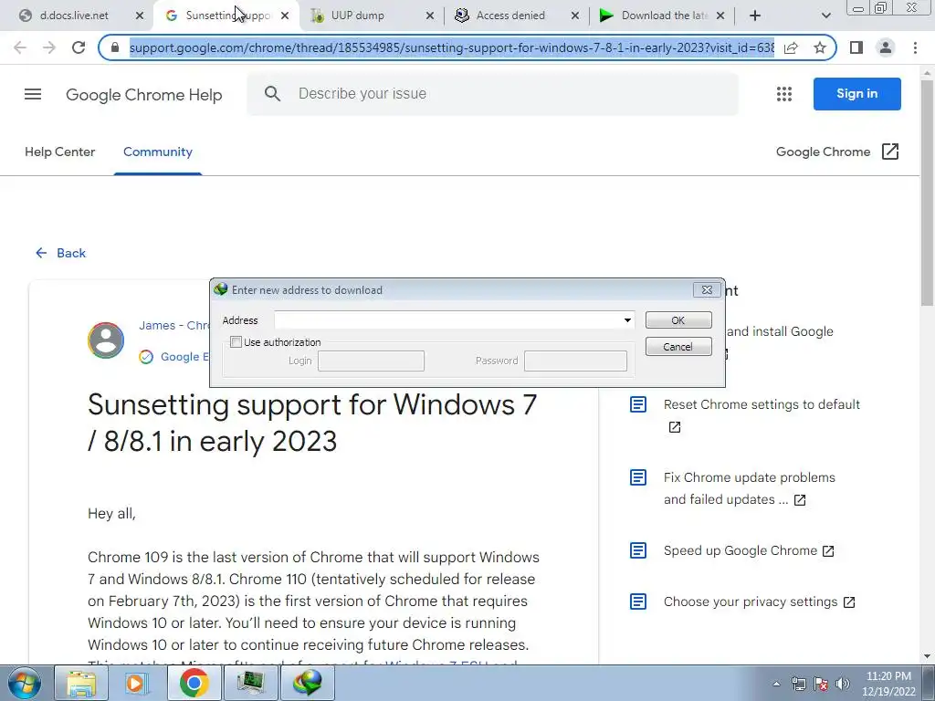Click the Choose your privacy settings document icon
This screenshot has width=935, height=701.
coord(638,602)
